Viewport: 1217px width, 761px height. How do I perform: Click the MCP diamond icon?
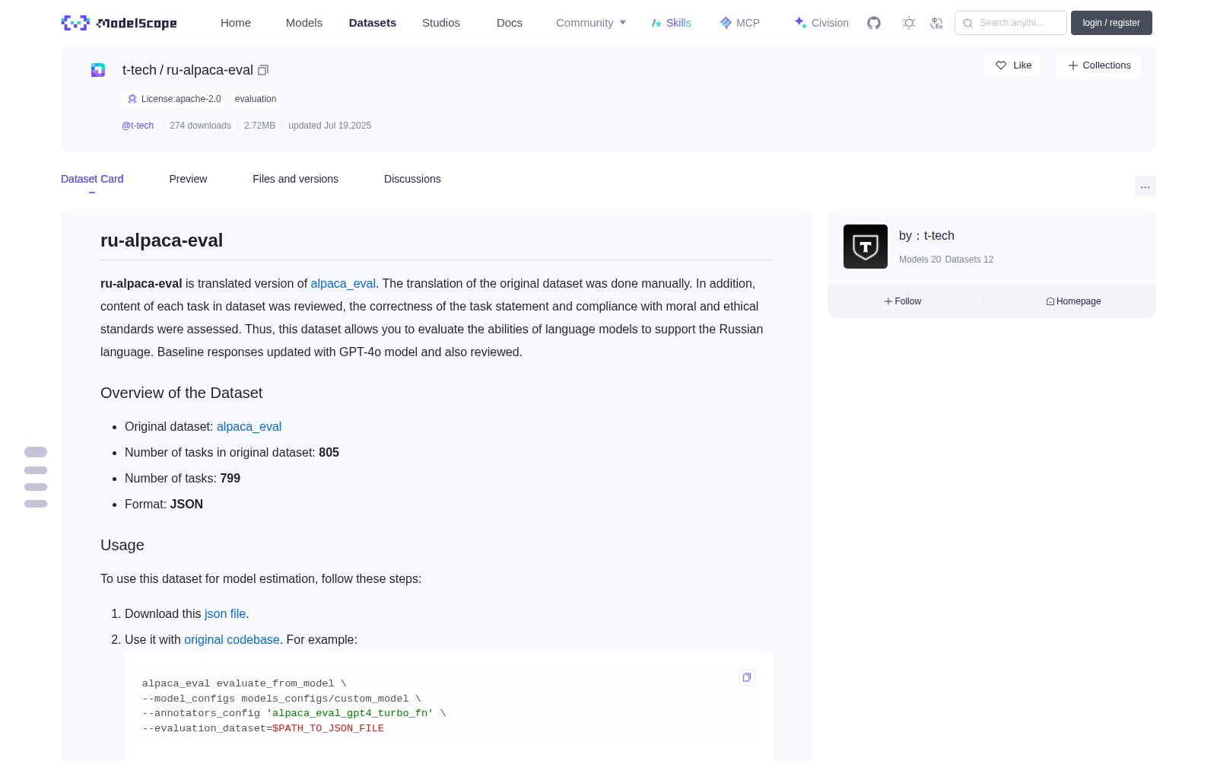(726, 23)
